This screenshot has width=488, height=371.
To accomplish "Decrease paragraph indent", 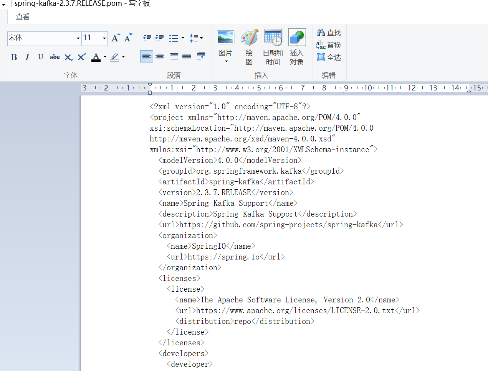I will click(x=147, y=38).
